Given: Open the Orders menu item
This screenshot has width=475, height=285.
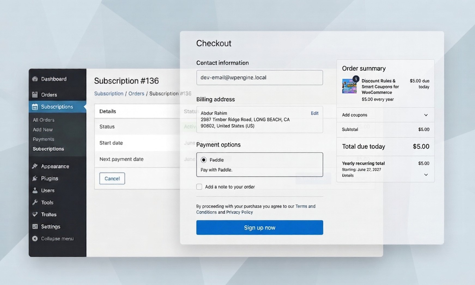Looking at the screenshot, I should 49,95.
